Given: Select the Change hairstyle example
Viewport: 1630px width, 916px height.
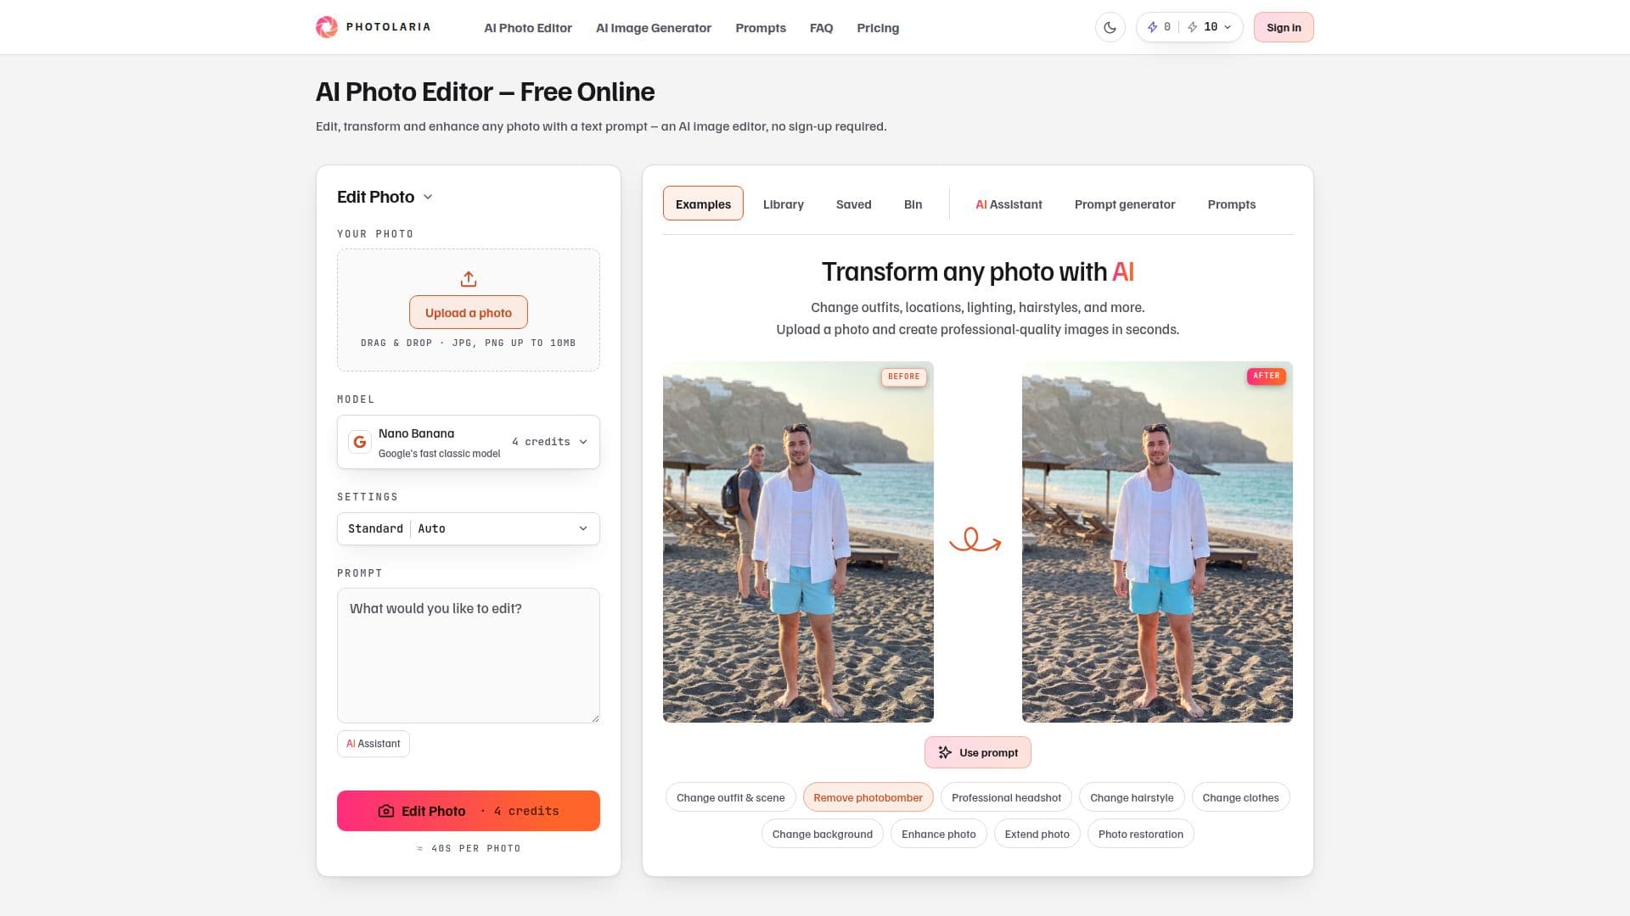Looking at the screenshot, I should click(1132, 797).
